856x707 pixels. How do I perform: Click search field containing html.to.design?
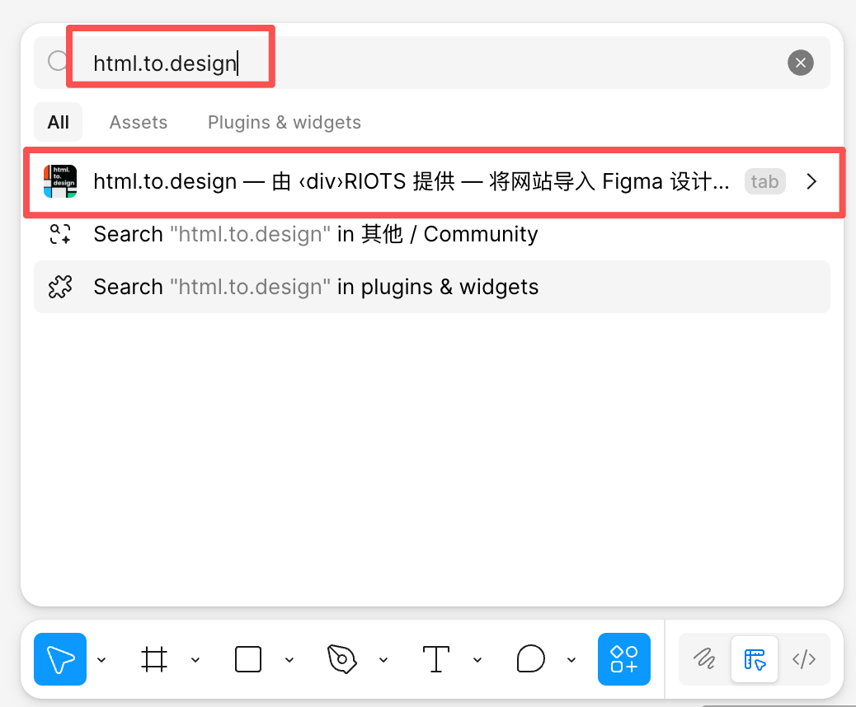coord(431,63)
